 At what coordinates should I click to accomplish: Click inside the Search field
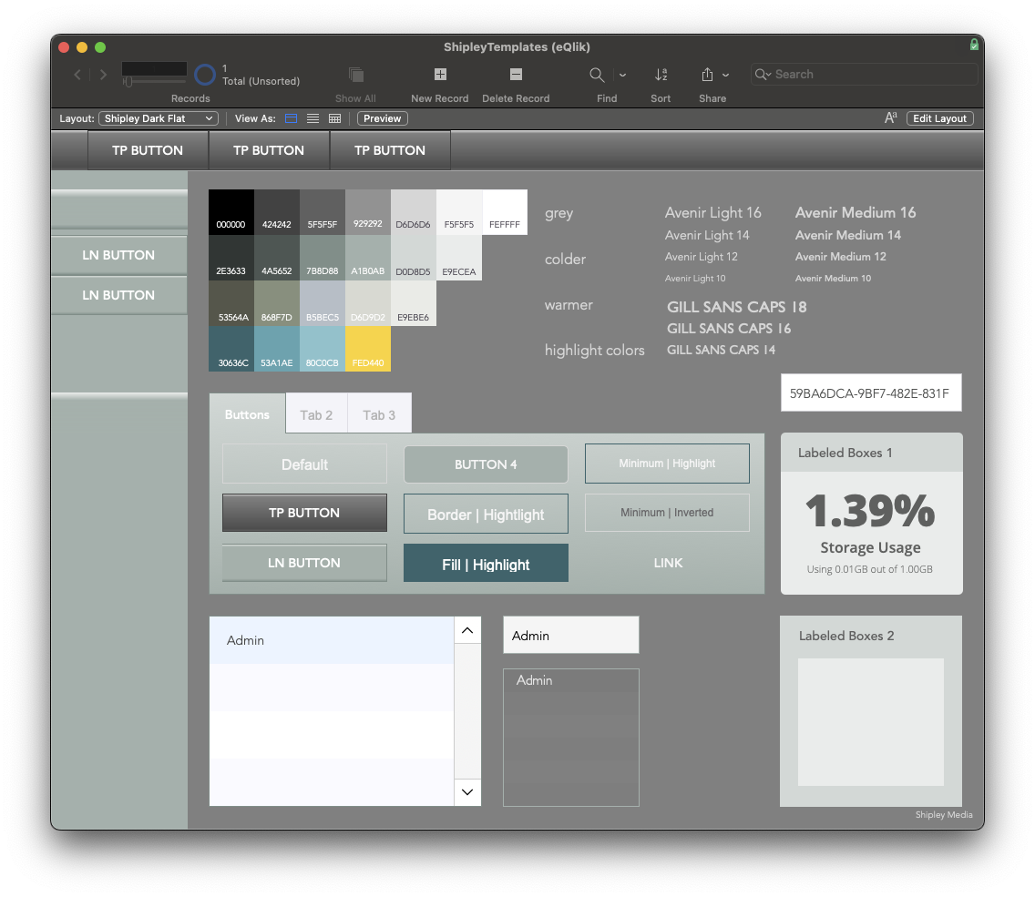pyautogui.click(x=864, y=74)
